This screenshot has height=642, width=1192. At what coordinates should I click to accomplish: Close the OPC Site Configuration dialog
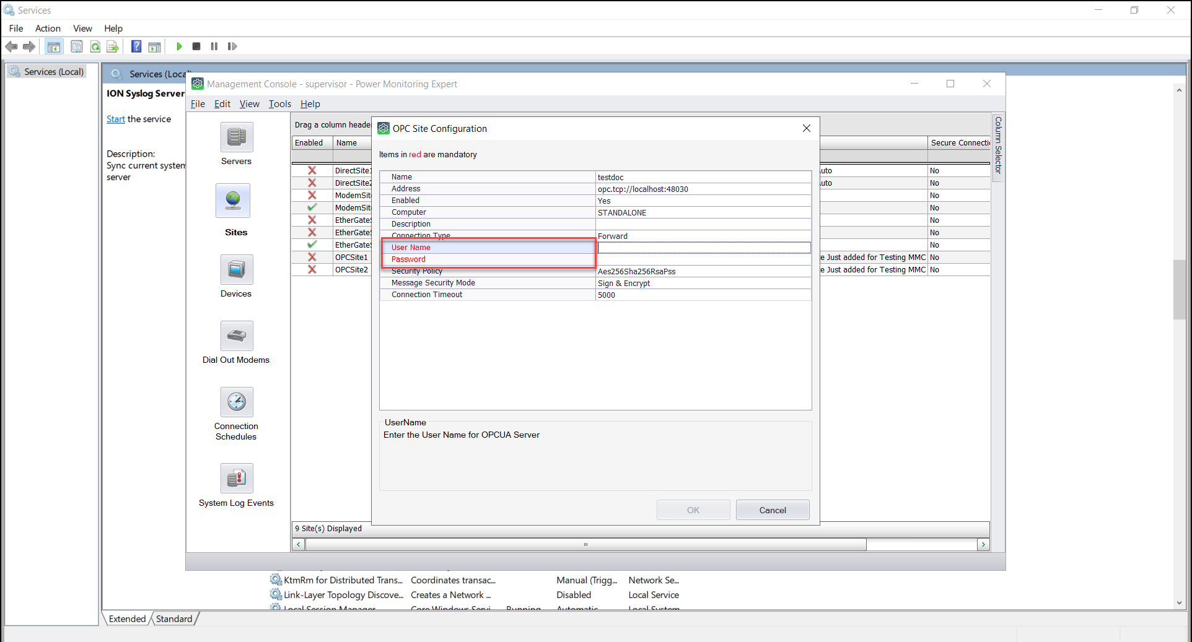[x=807, y=128]
